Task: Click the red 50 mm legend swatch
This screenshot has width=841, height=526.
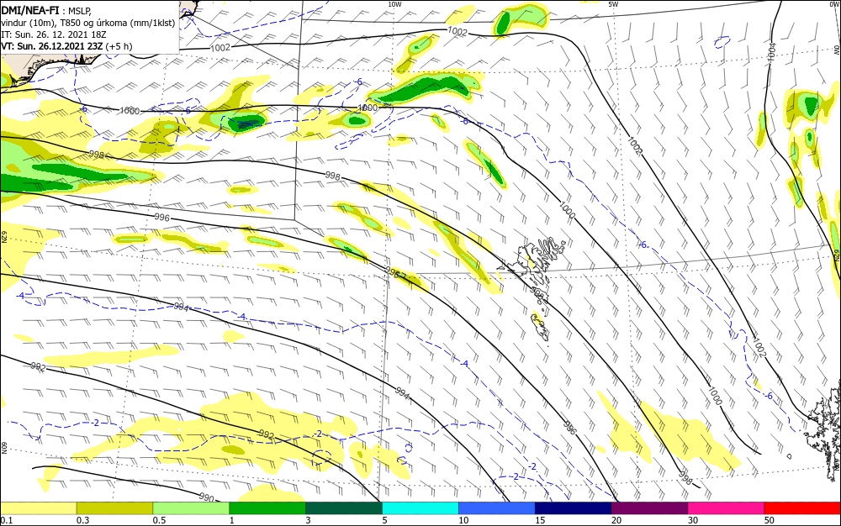Action: (x=802, y=508)
